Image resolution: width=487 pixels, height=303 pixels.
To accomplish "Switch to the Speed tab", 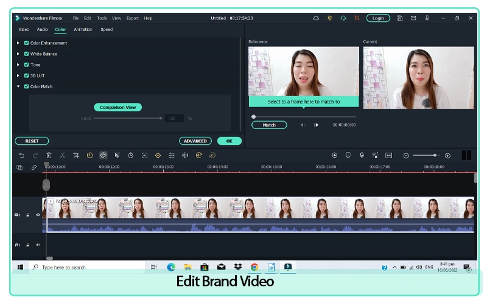I will click(x=107, y=29).
